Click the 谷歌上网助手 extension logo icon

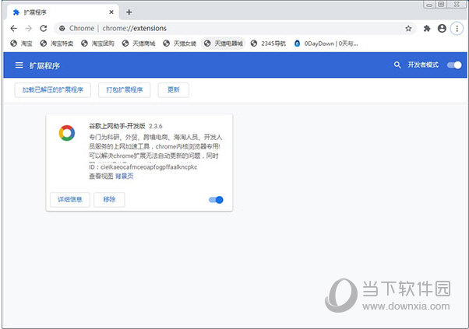coord(67,133)
